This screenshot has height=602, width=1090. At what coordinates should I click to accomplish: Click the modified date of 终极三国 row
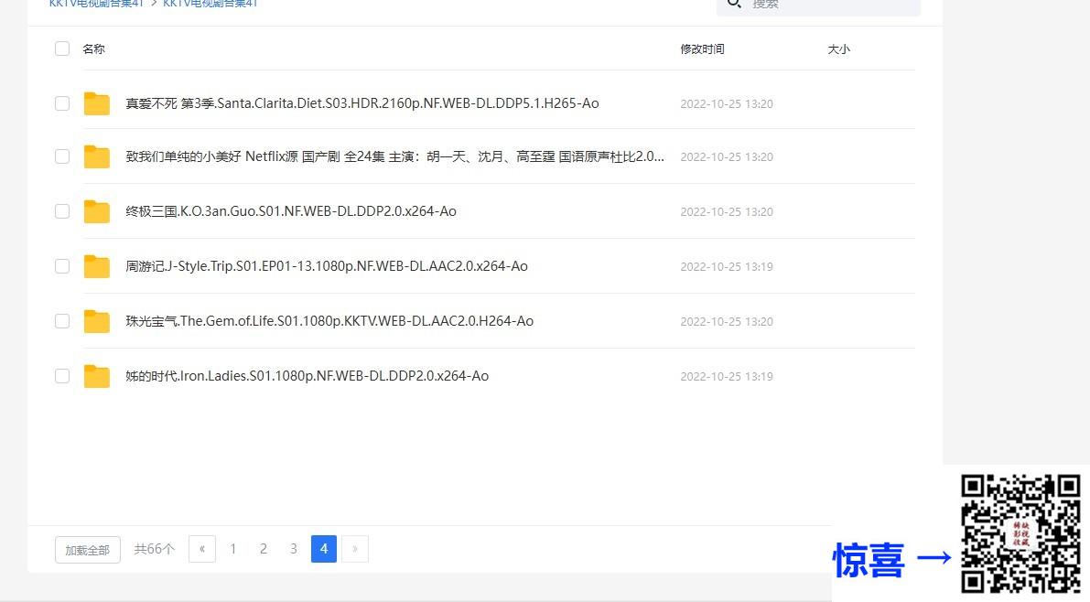coord(727,211)
